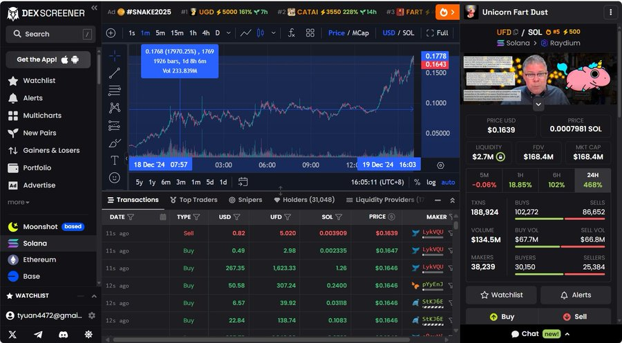This screenshot has height=343, width=622.
Task: Switch to the Top Traders tab
Action: [x=194, y=200]
